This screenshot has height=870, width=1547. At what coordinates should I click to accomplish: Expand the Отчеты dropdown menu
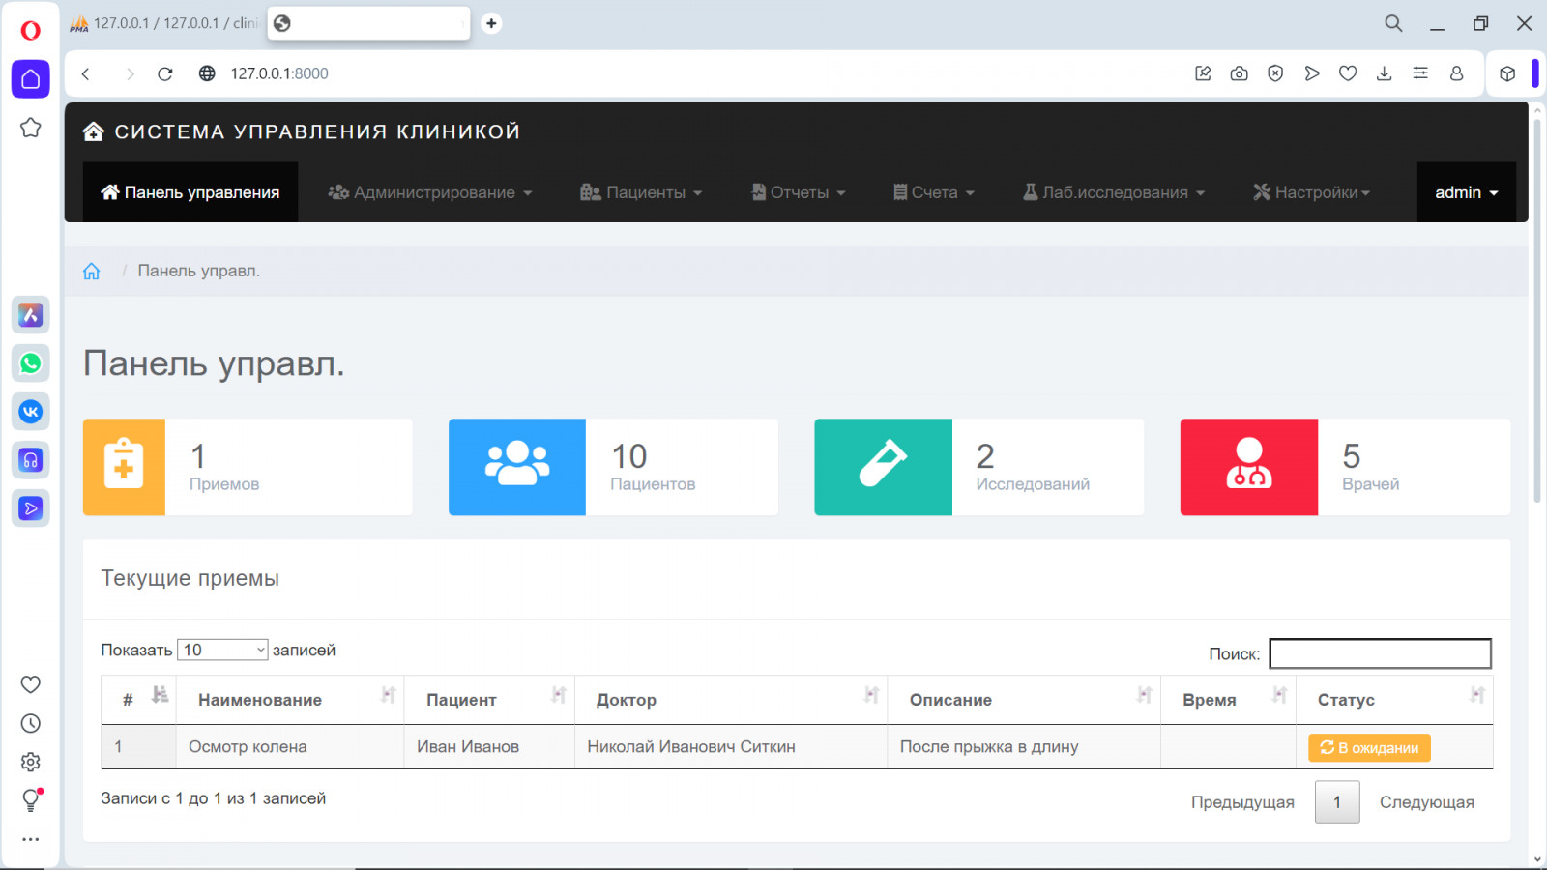click(800, 192)
